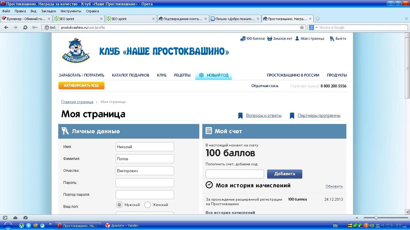Click the key icon beside Выйти

click(332, 39)
